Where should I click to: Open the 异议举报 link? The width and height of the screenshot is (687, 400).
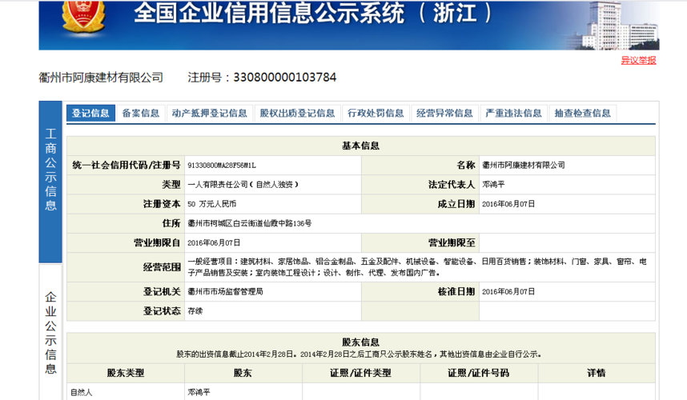[x=638, y=60]
